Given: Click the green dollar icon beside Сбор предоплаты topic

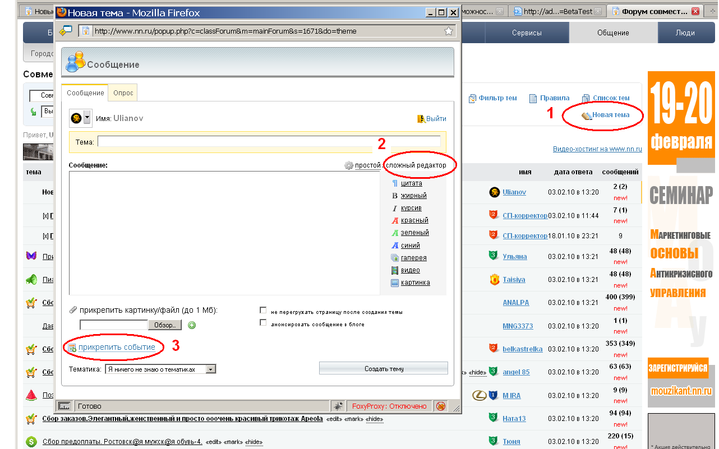Looking at the screenshot, I should [31, 442].
